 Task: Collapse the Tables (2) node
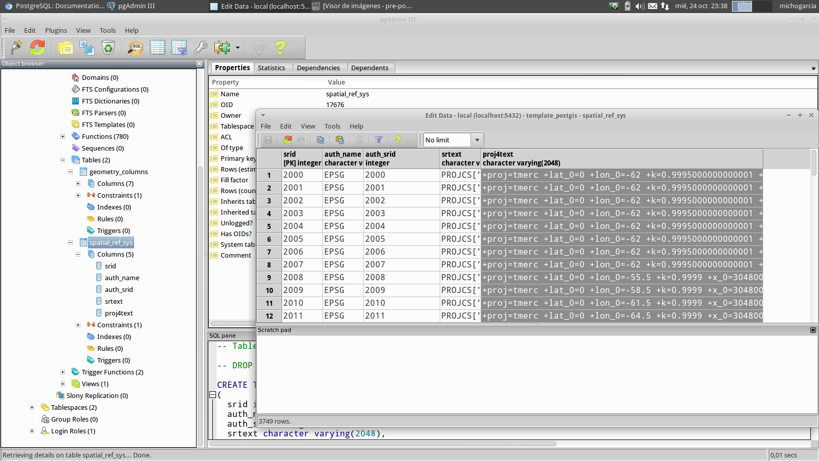pyautogui.click(x=62, y=160)
